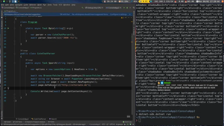This screenshot has width=224, height=126.
Task: Collapse the CuteChatParser class fold marker
Action: point(14,54)
